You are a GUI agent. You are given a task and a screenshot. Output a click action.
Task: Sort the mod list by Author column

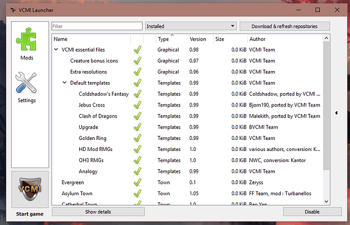[x=285, y=39]
